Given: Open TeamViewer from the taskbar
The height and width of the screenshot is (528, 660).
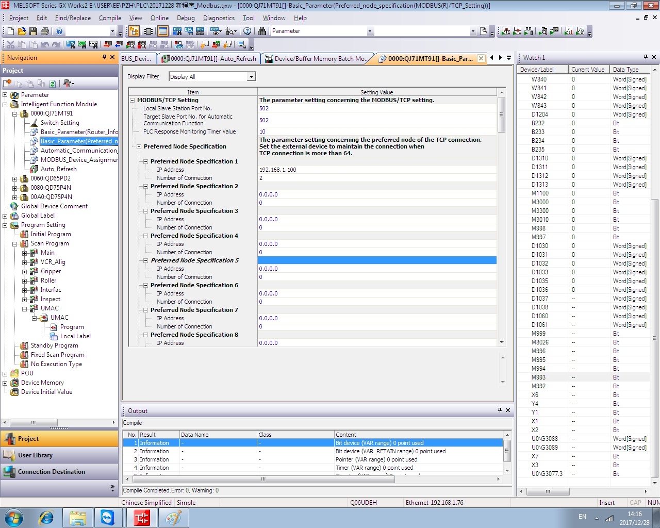Looking at the screenshot, I should point(108,518).
